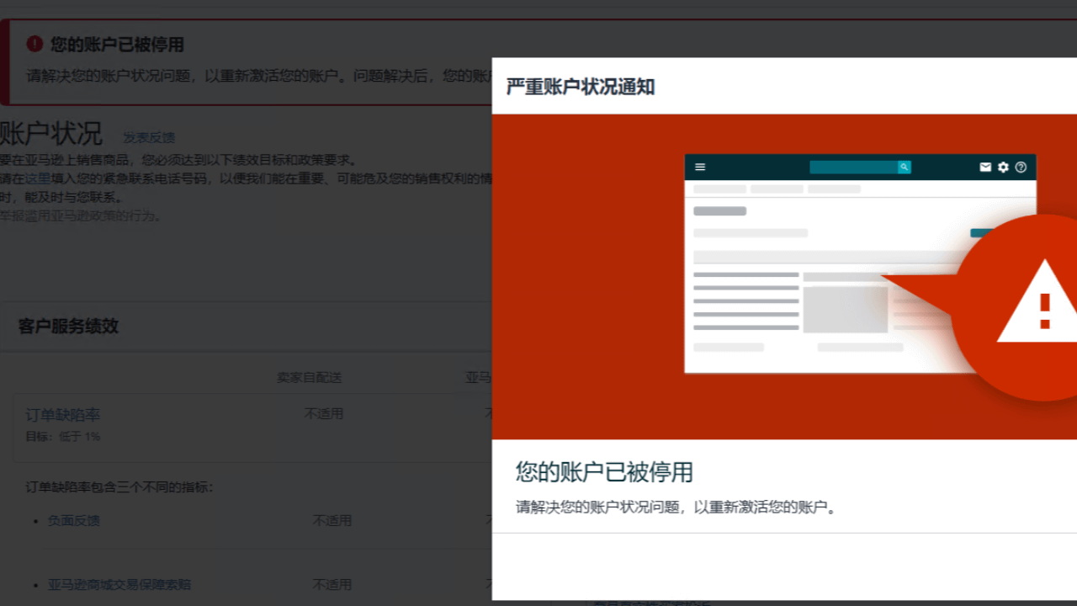Open the 负面反馈 metric link

click(74, 521)
